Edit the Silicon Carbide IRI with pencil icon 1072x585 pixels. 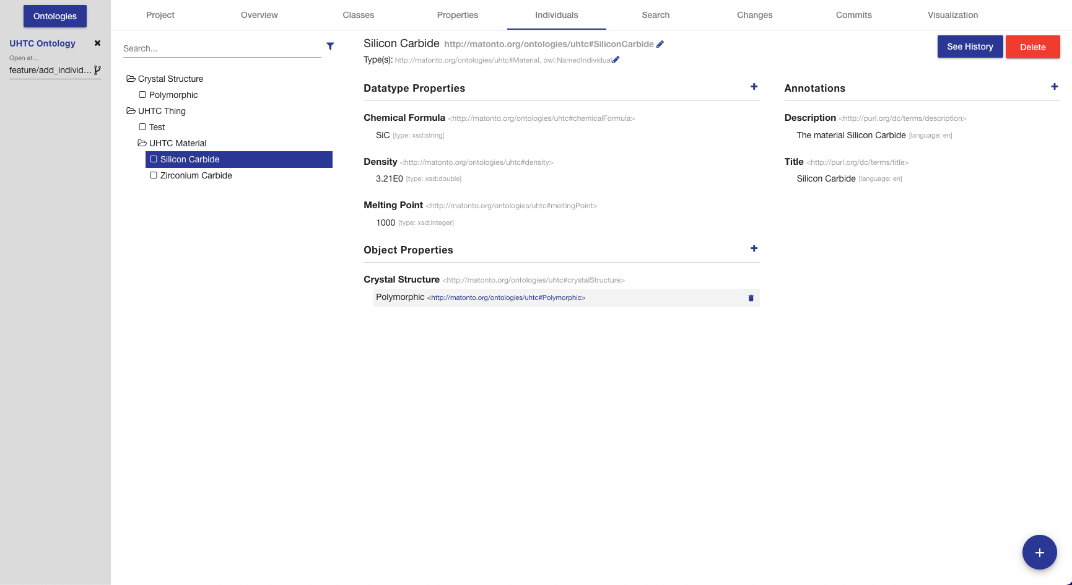660,44
